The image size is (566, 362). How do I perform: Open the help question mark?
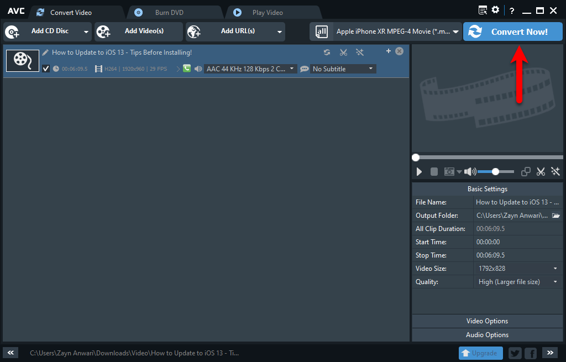click(x=511, y=11)
